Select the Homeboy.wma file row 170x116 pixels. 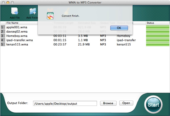(17, 36)
